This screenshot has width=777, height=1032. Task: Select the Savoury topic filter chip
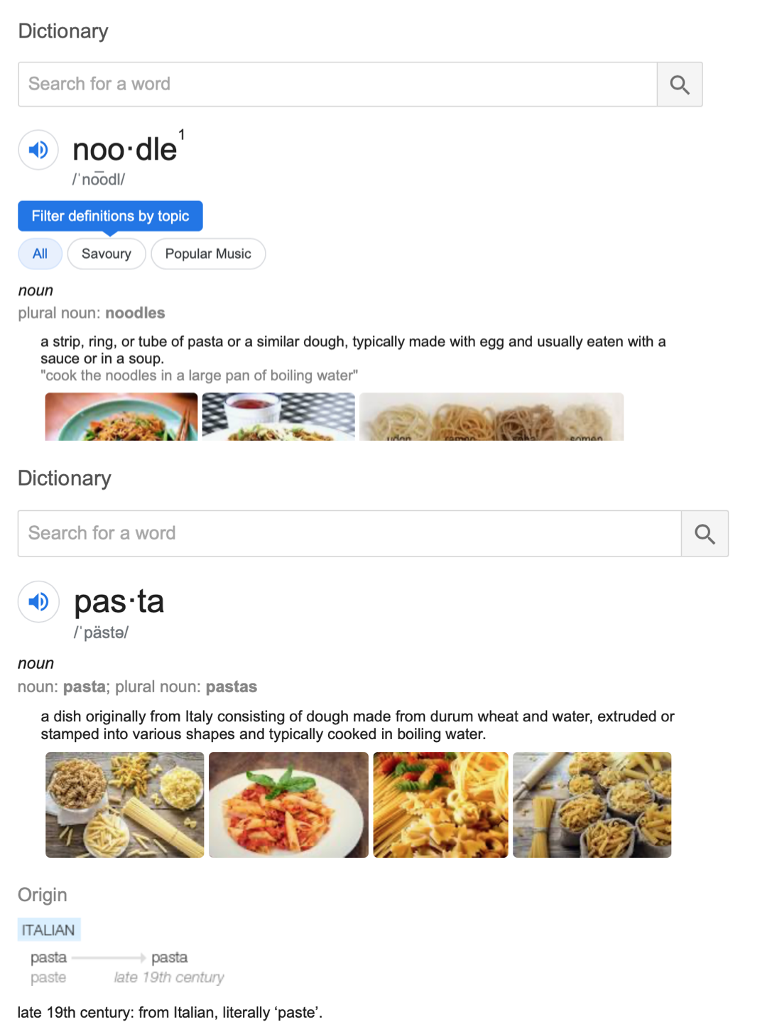pos(107,254)
